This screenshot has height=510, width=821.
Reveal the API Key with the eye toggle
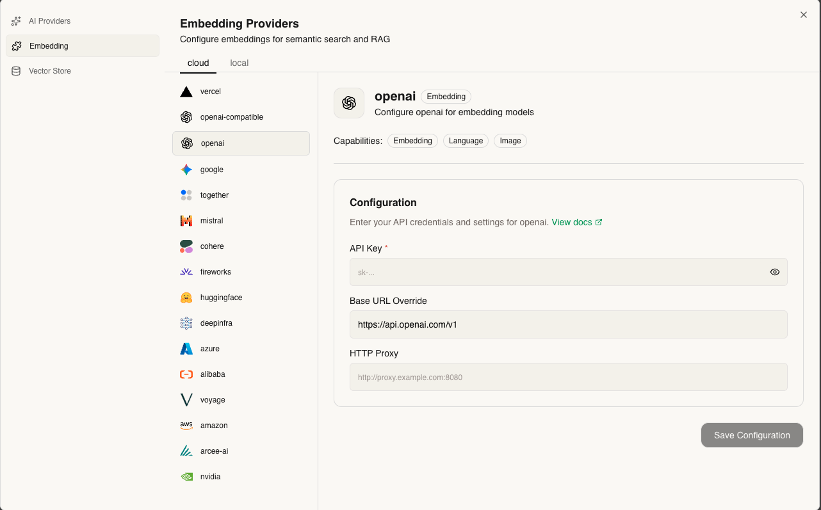coord(775,272)
